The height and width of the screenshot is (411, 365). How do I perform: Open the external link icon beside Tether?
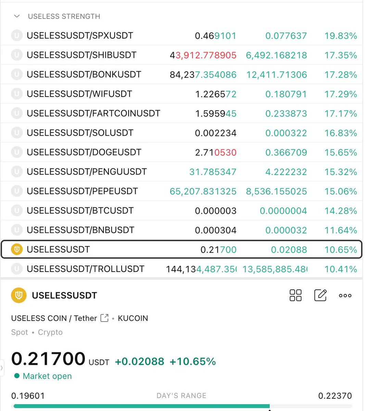(104, 318)
